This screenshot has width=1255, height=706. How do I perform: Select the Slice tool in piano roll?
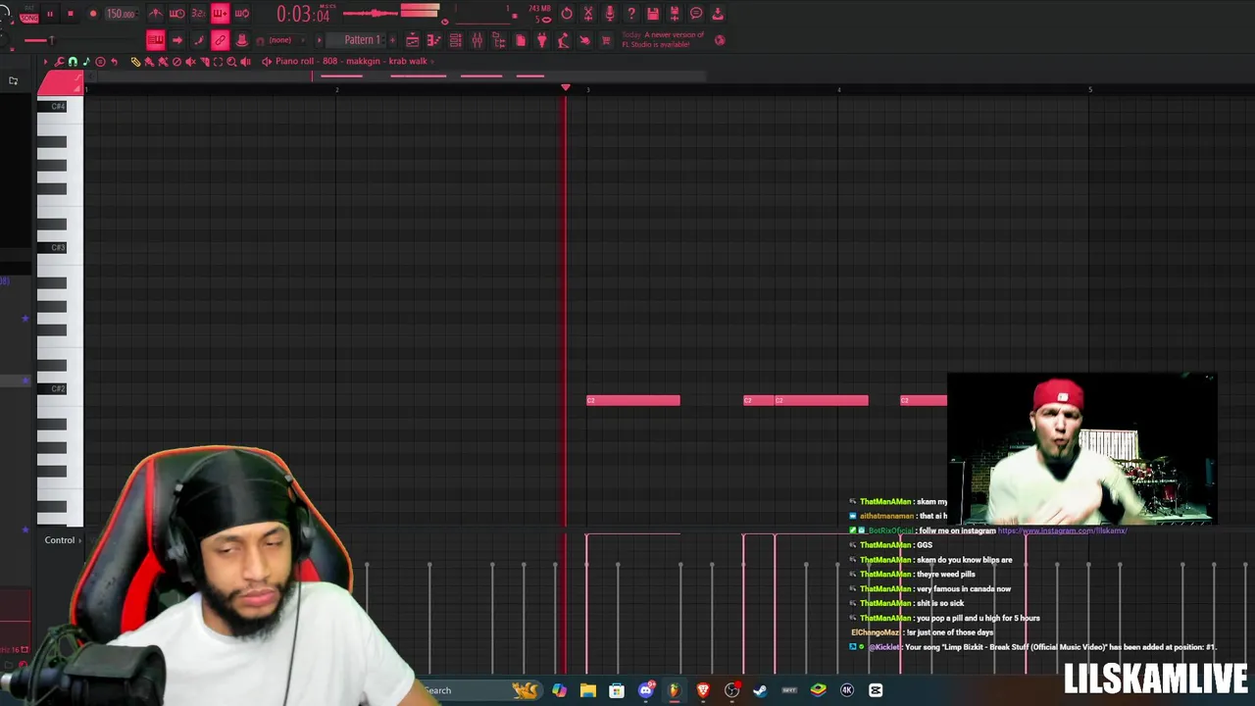(205, 62)
